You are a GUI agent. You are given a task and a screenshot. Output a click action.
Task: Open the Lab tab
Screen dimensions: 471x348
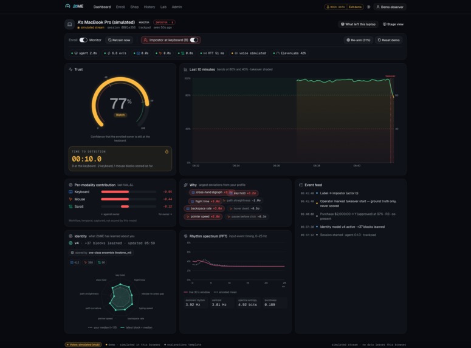pos(163,7)
